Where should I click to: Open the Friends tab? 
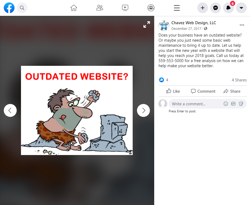tap(100, 8)
